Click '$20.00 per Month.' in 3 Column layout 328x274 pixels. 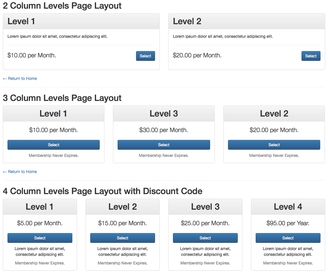[x=274, y=130]
